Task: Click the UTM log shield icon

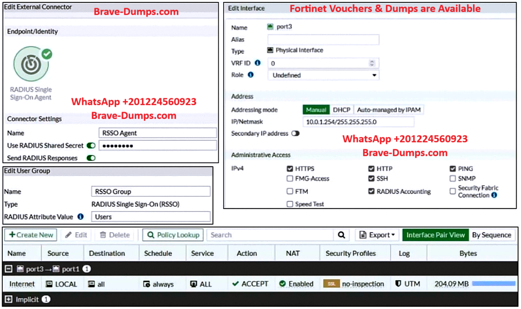Action: point(398,284)
